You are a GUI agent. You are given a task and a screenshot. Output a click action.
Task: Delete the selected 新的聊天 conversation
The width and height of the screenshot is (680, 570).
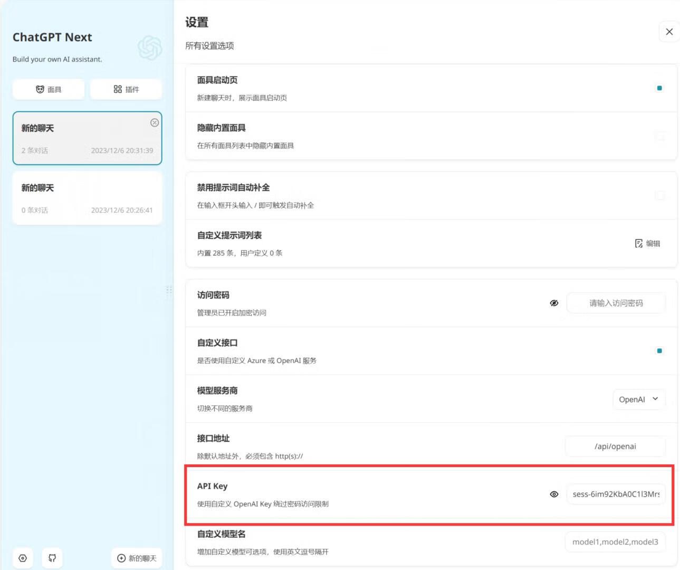[155, 122]
